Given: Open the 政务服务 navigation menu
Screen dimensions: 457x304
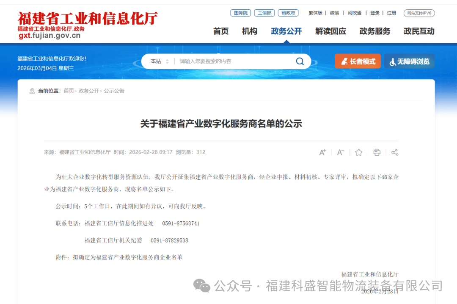Looking at the screenshot, I should coord(375,31).
